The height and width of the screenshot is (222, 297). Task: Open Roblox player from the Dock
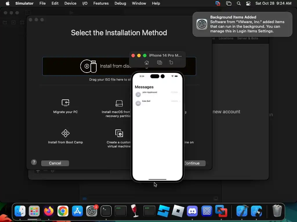point(178,211)
